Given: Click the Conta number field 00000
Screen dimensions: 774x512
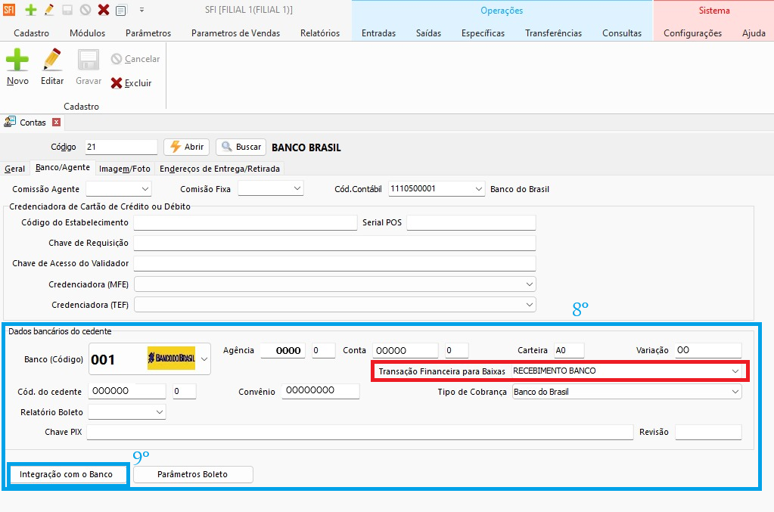Looking at the screenshot, I should 406,351.
